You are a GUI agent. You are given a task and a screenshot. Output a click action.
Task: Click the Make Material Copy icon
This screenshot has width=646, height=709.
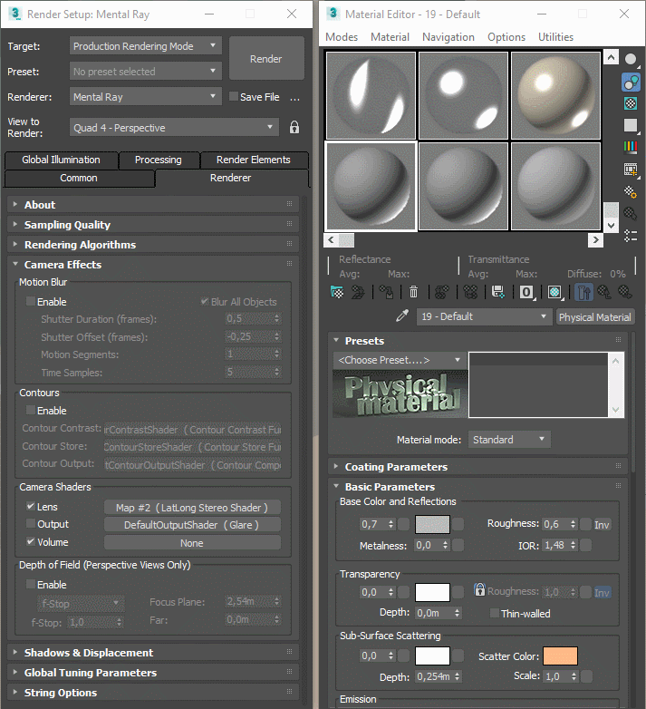tap(442, 292)
